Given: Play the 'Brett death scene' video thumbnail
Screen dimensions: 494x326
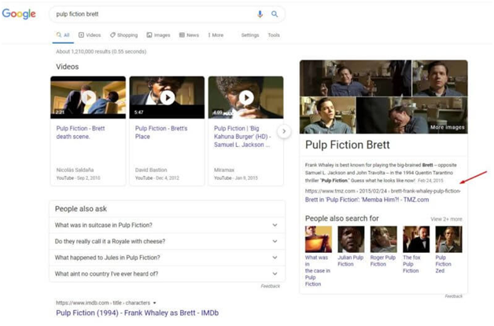Looking at the screenshot, I should 88,97.
